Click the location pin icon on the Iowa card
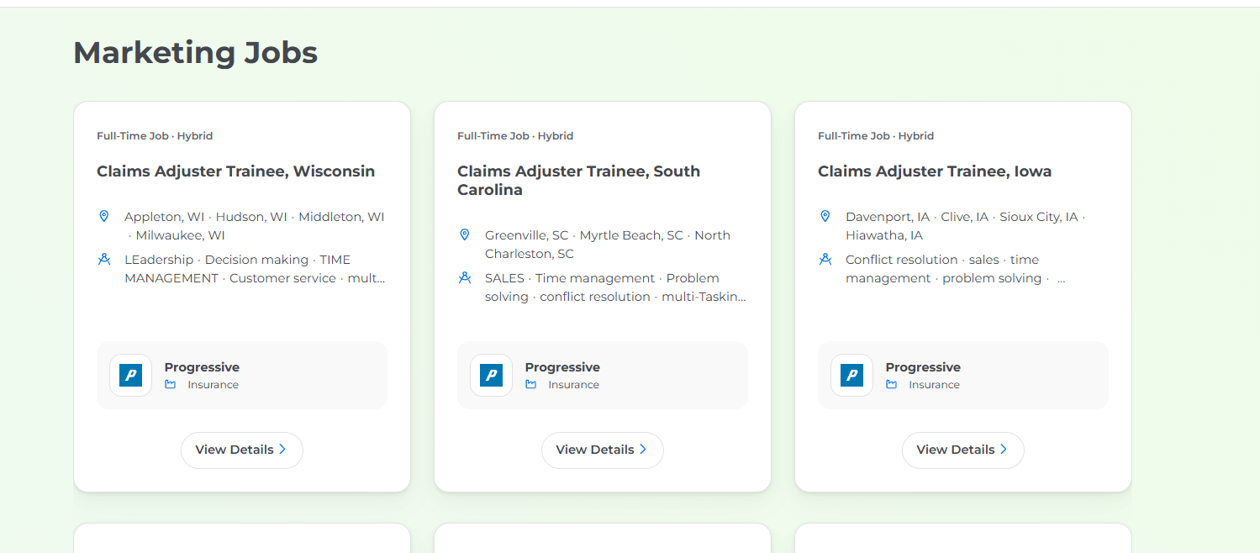The image size is (1260, 553). coord(825,217)
